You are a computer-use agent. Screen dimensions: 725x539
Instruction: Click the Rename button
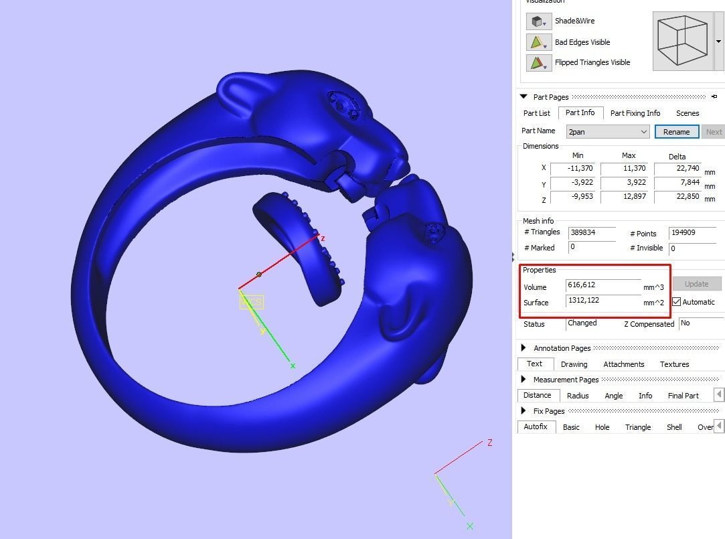[676, 132]
